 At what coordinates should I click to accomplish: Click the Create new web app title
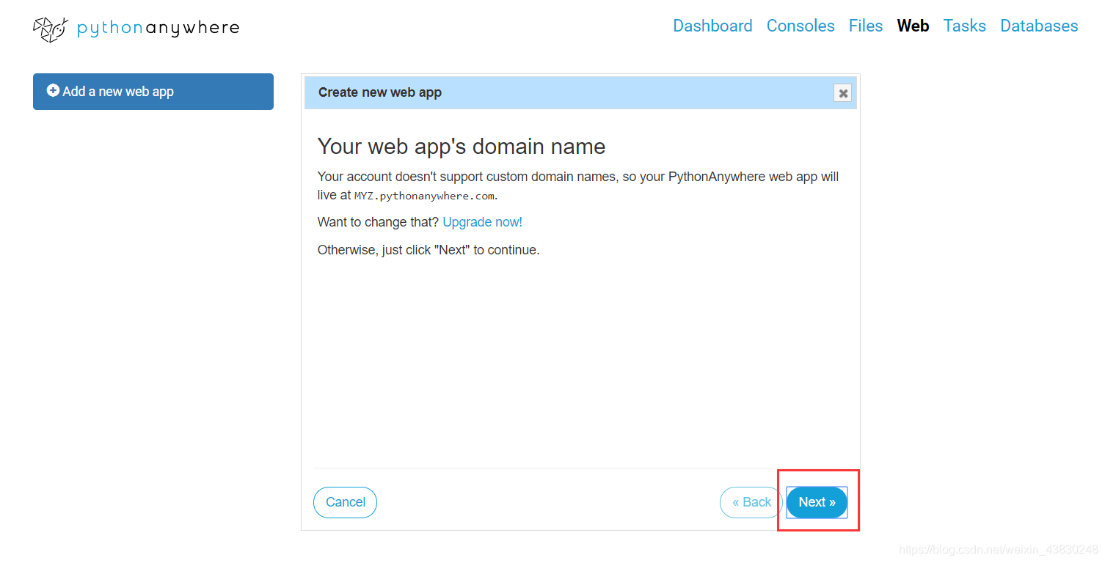pos(380,92)
